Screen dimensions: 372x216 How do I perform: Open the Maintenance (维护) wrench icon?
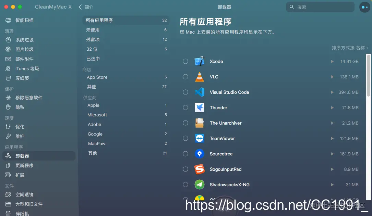[x=8, y=137]
